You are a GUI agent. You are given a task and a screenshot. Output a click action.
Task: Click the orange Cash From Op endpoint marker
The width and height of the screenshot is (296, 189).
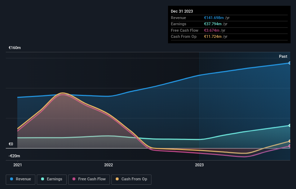(x=290, y=141)
